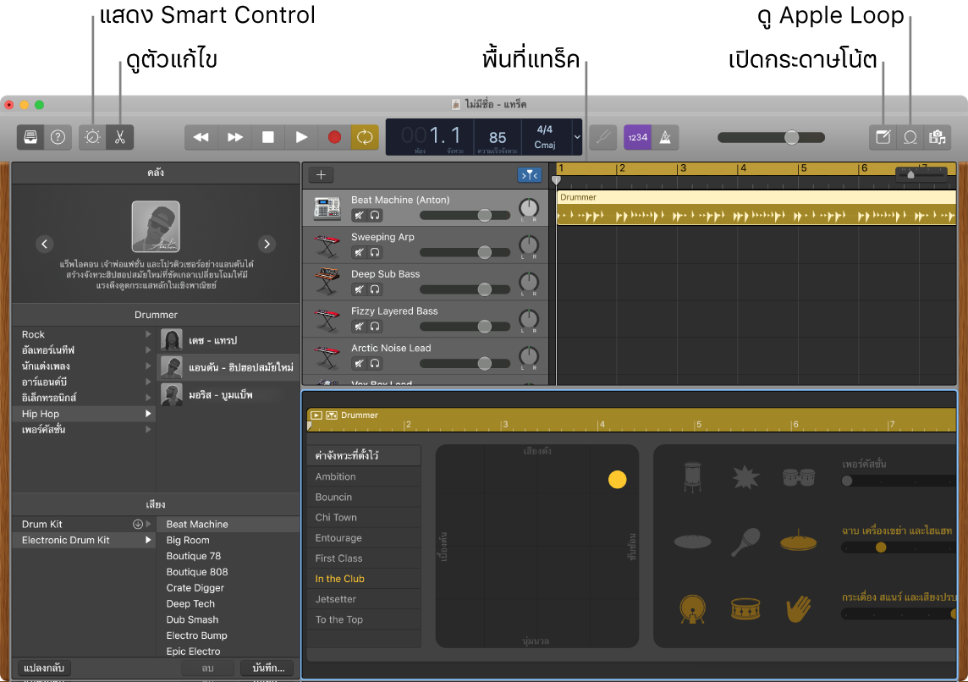The image size is (968, 682).
Task: Toggle the 1234 count-in button
Action: pos(637,137)
